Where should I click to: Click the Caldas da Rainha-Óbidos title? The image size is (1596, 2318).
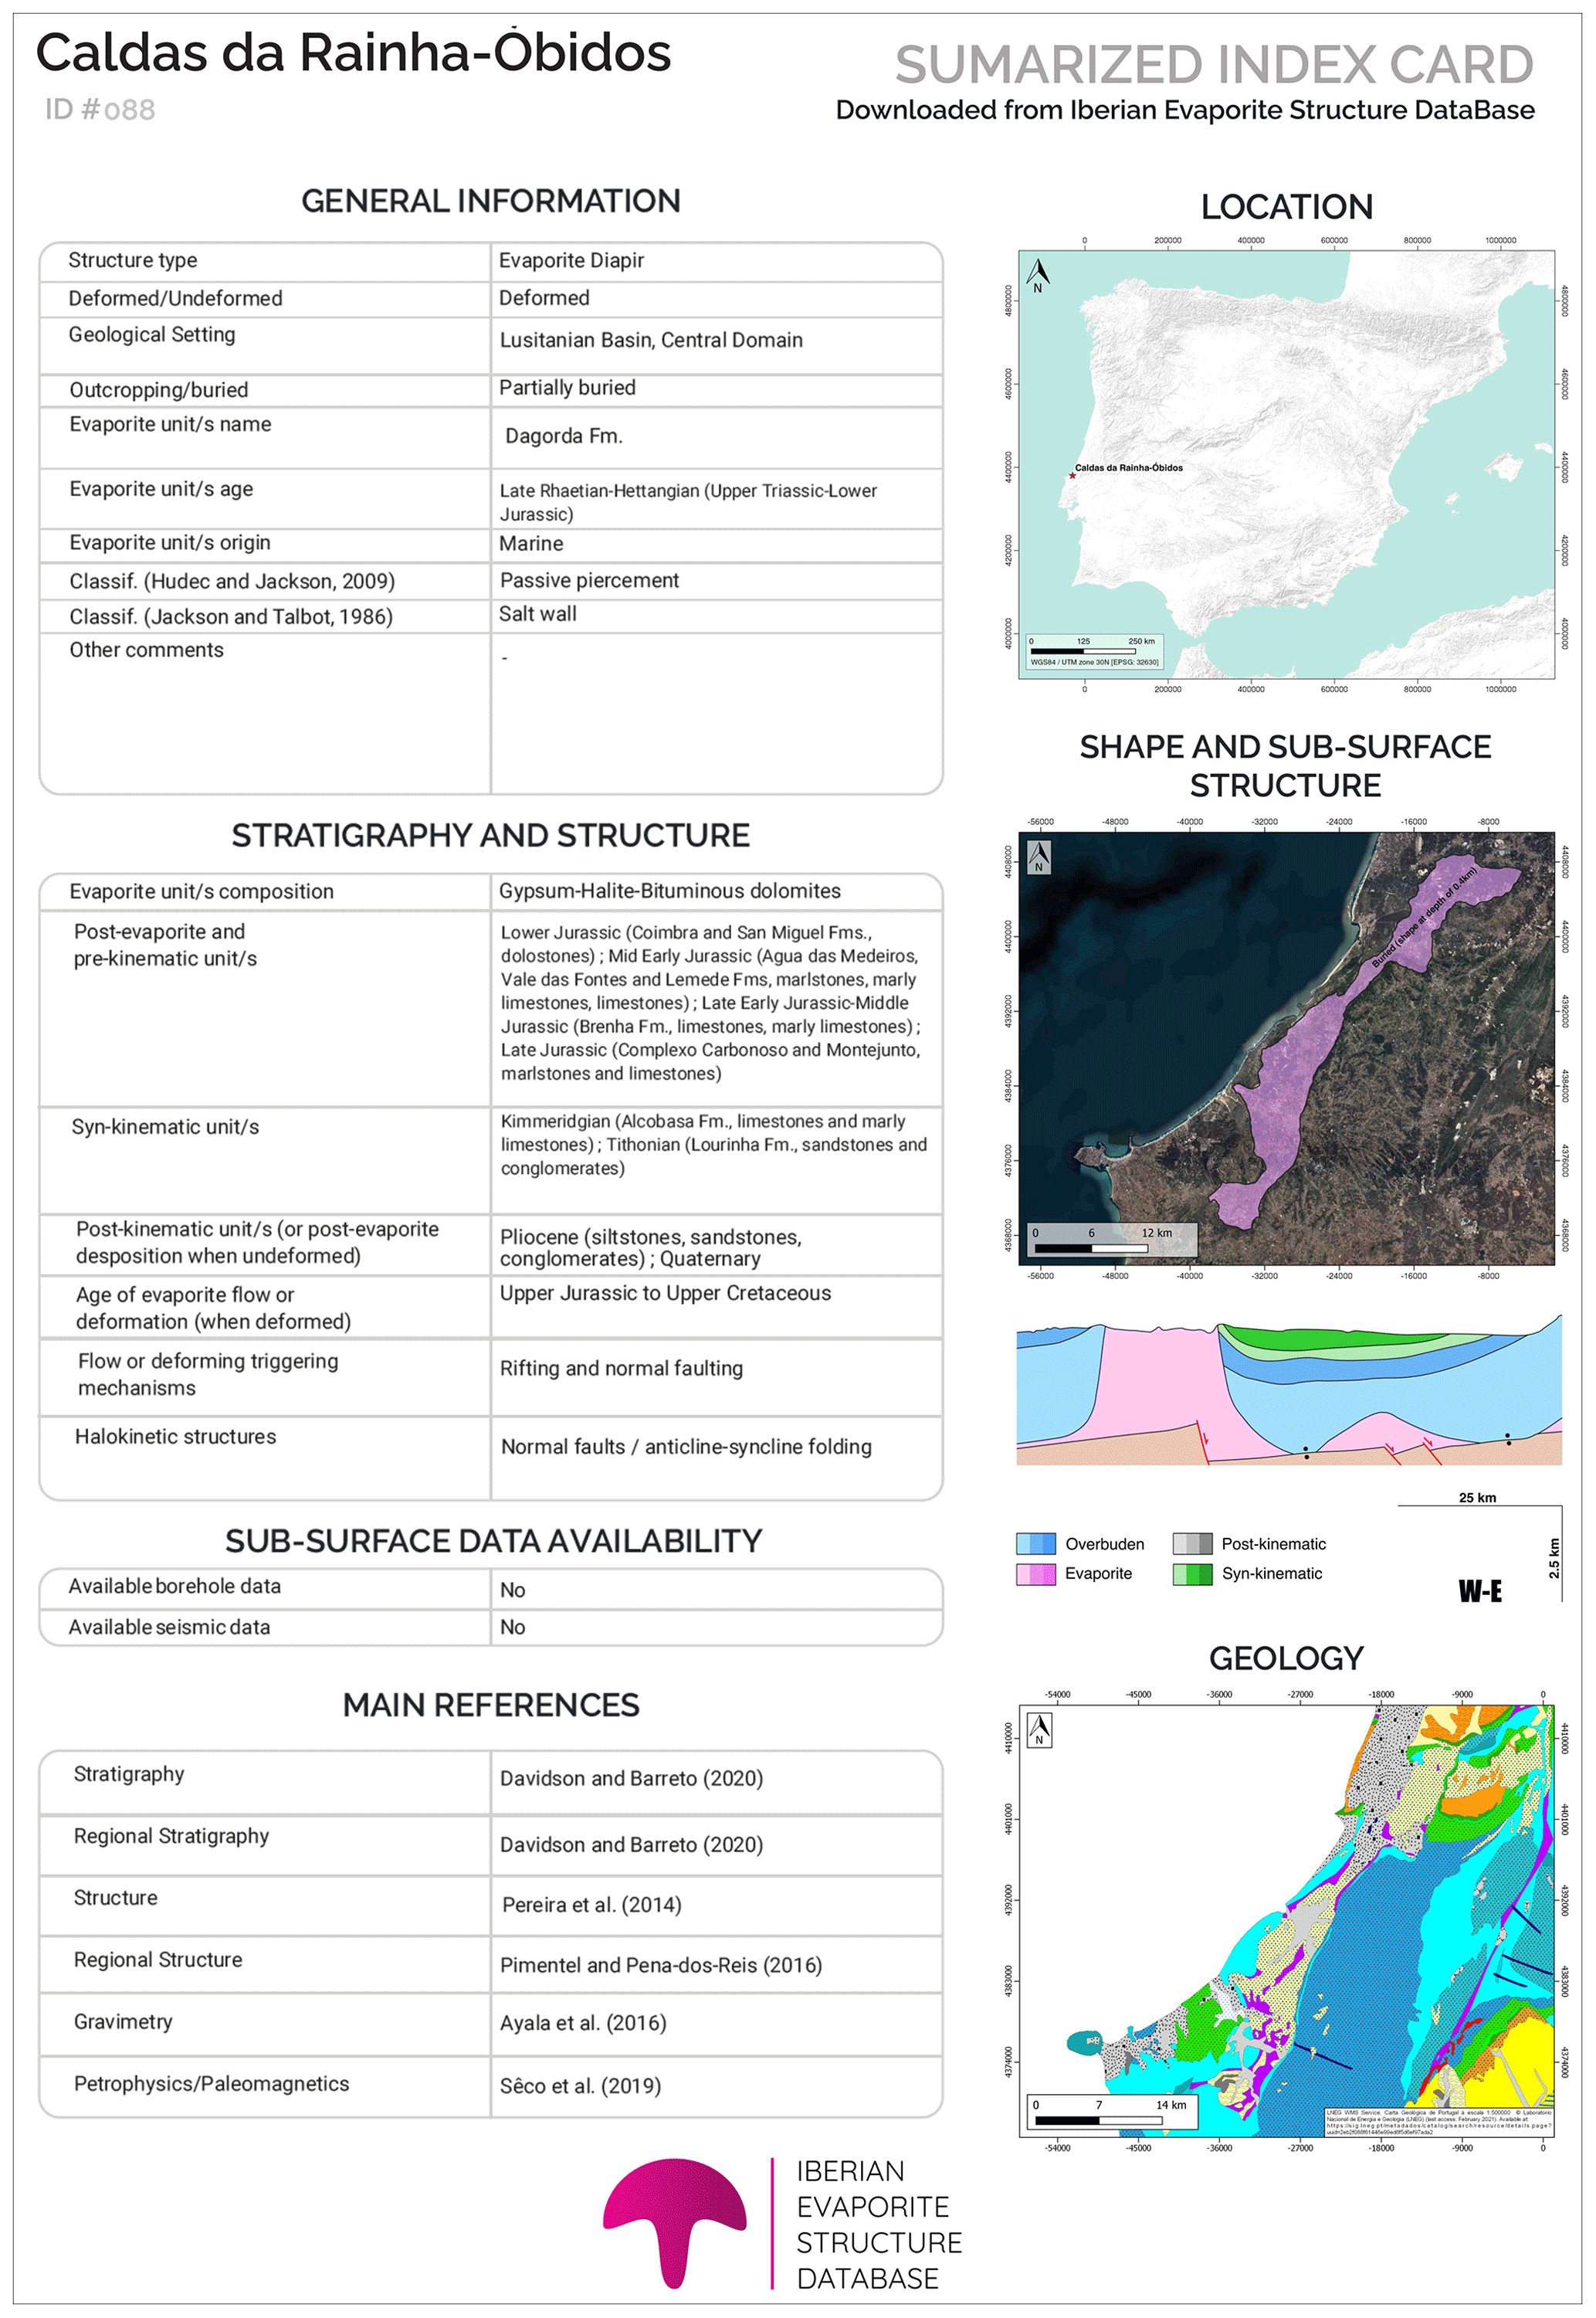tap(353, 53)
